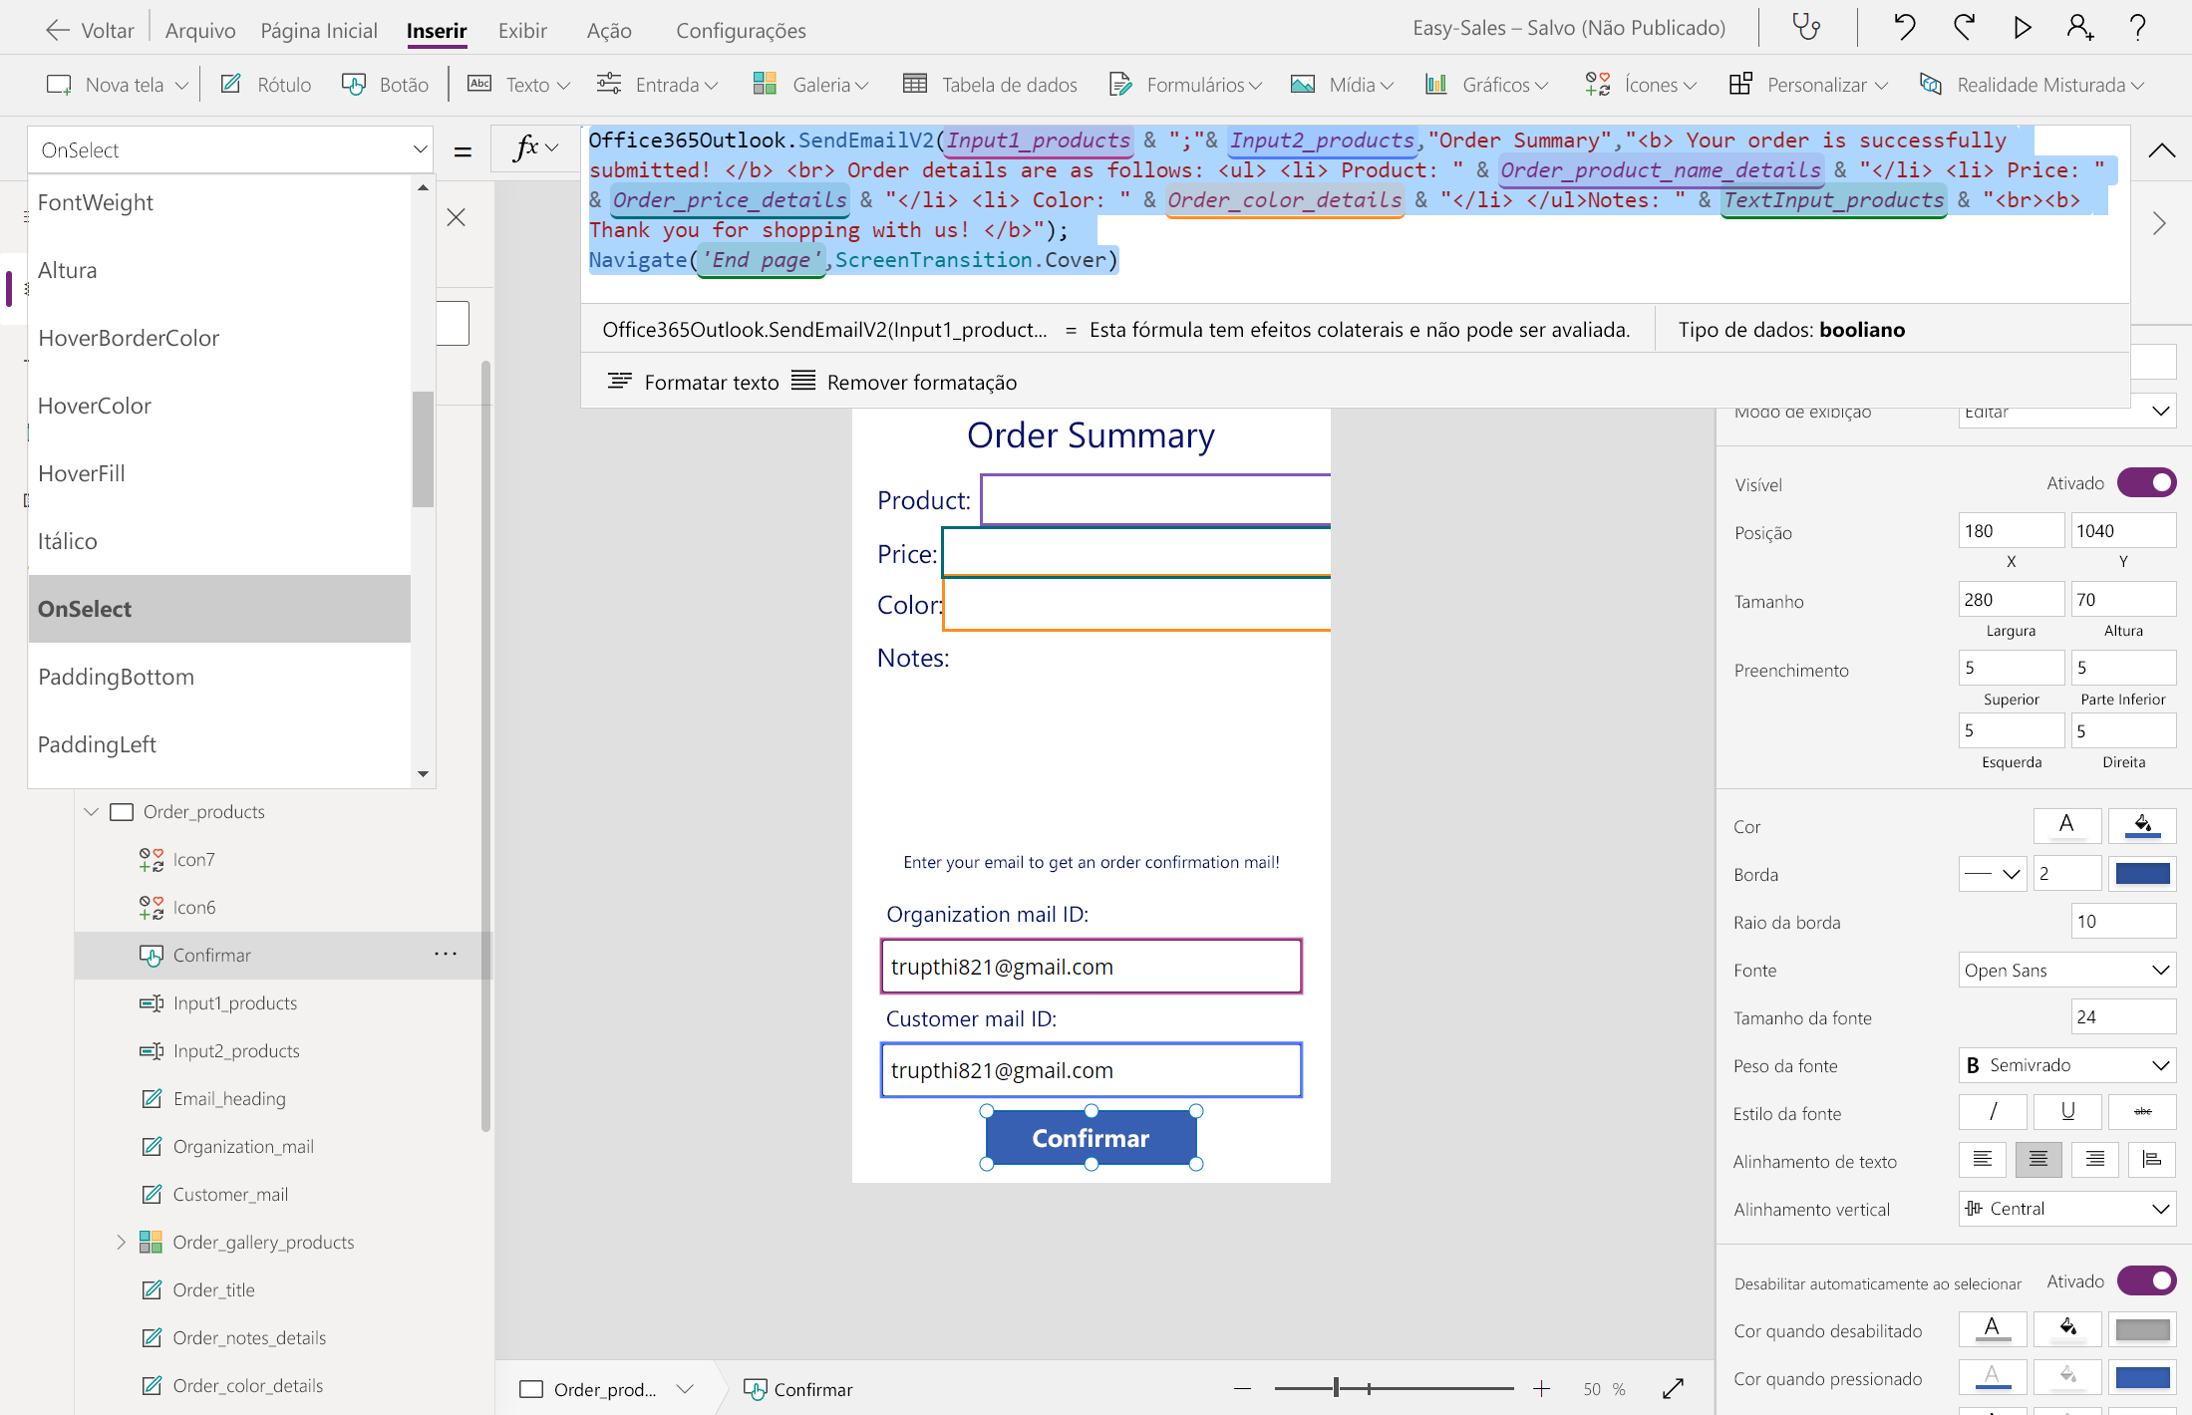Click the Confirmar three-dots more options
The height and width of the screenshot is (1415, 2192).
(446, 955)
